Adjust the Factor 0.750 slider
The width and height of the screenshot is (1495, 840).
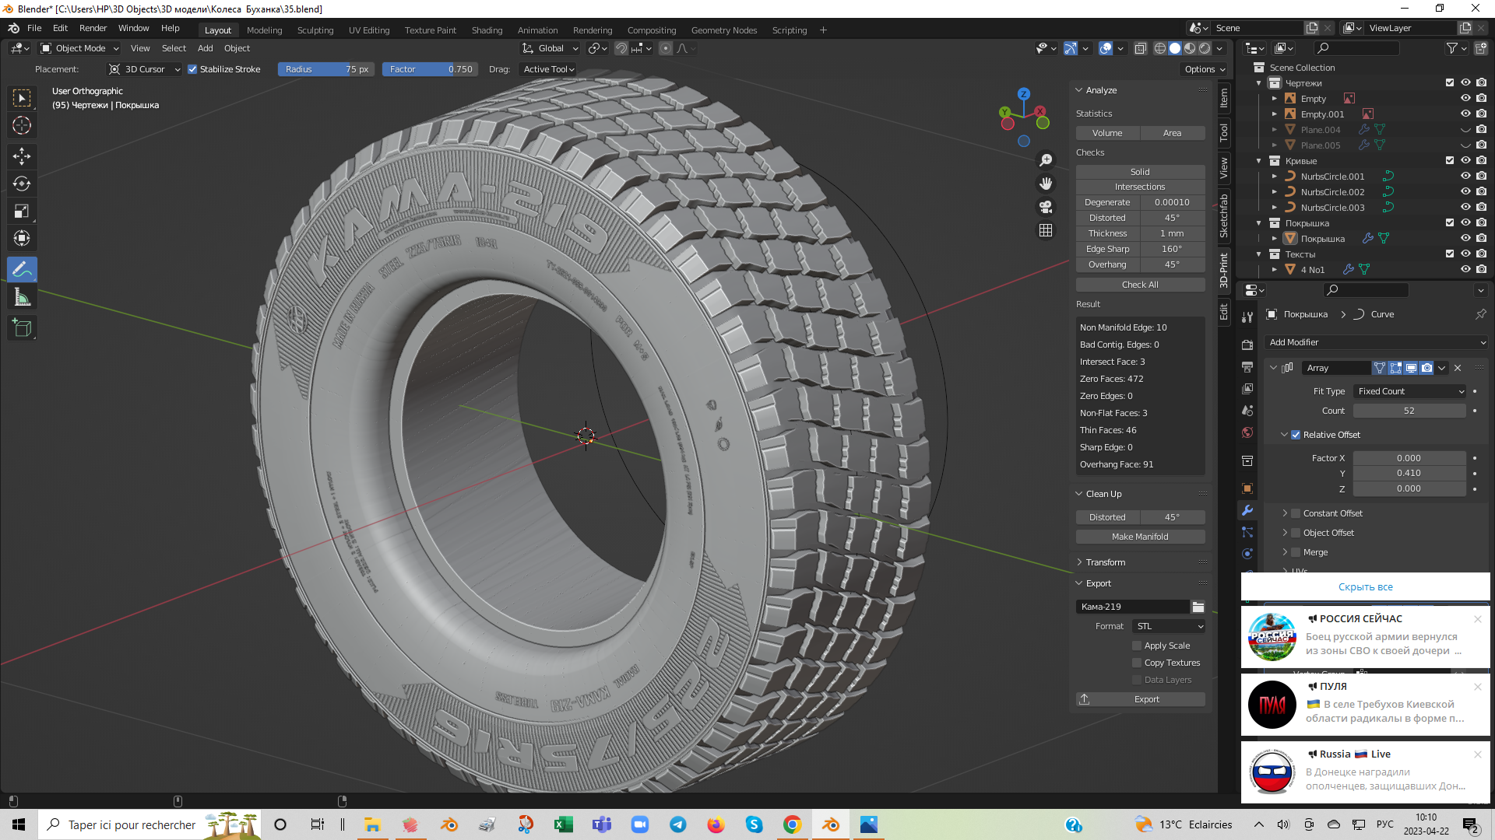point(430,69)
